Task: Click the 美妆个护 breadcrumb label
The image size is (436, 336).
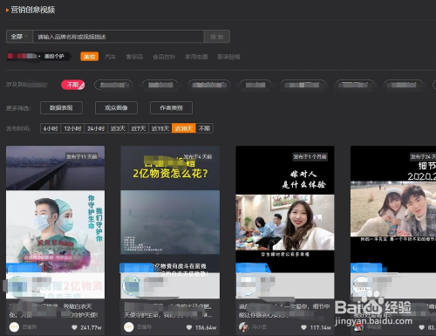Action: tap(54, 56)
